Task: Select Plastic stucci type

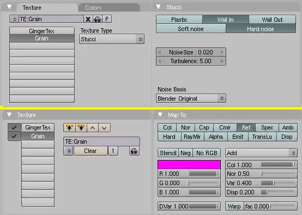Action: click(179, 20)
